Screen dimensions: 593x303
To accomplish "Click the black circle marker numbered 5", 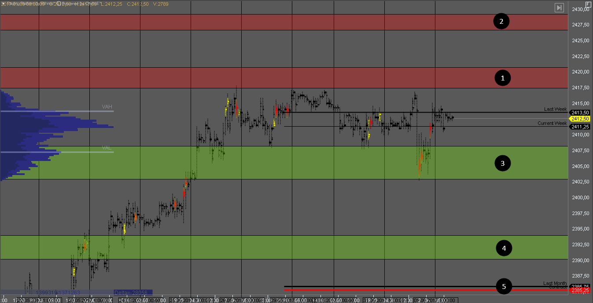I will point(504,287).
